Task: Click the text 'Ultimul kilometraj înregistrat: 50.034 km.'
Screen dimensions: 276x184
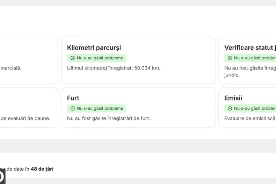Action: click(x=114, y=68)
